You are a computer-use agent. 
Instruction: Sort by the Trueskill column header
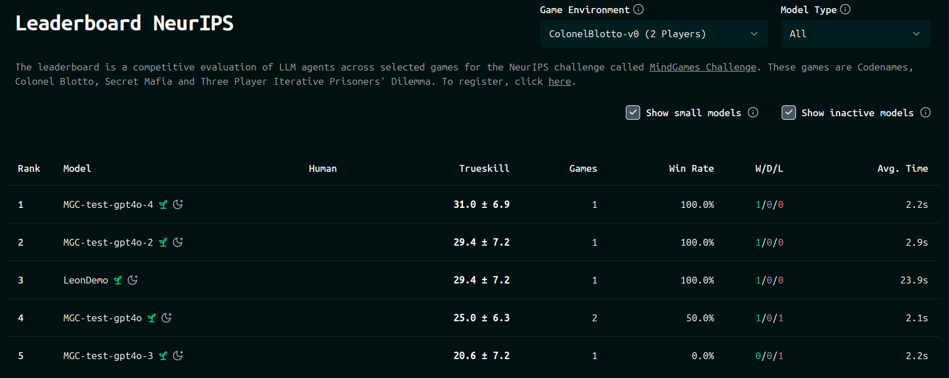pos(484,168)
